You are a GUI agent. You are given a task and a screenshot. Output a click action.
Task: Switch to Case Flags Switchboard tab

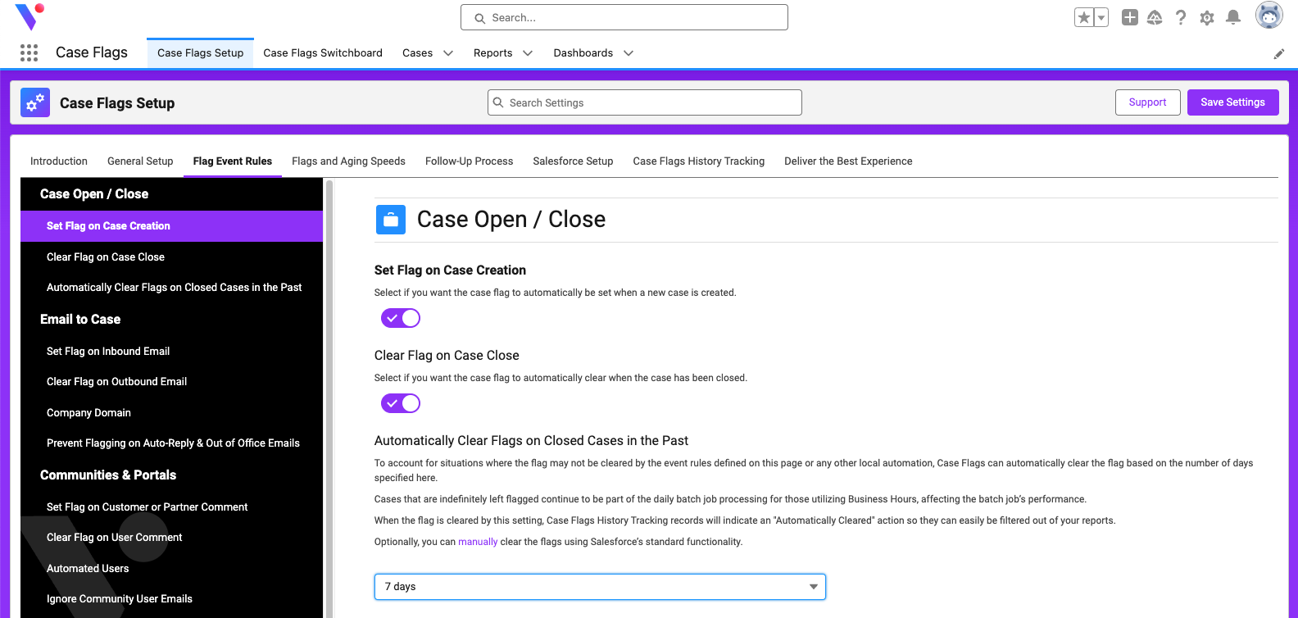(x=323, y=53)
